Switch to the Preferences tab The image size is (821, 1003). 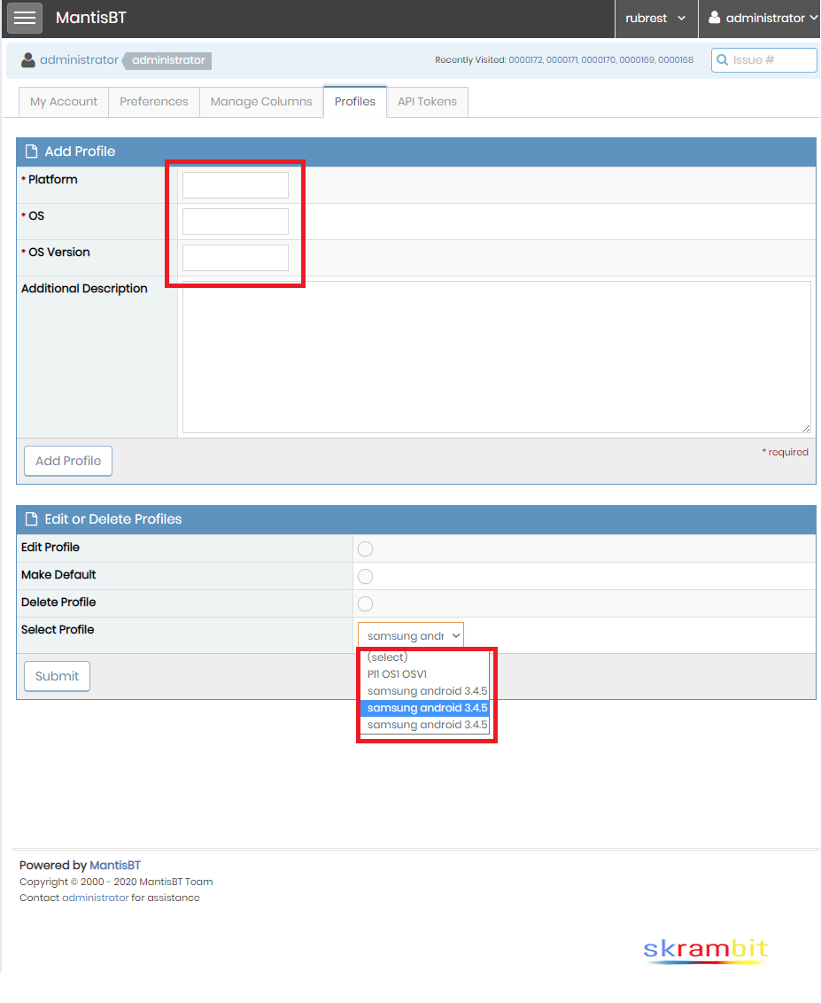154,102
